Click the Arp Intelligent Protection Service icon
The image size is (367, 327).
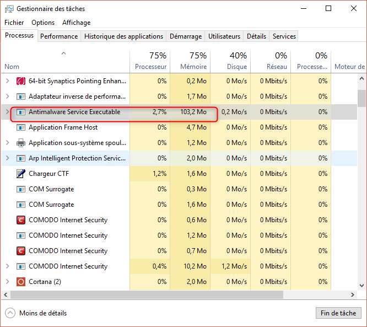point(21,158)
